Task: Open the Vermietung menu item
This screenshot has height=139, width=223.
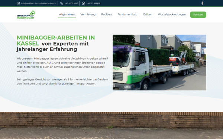Action: pos(88,14)
